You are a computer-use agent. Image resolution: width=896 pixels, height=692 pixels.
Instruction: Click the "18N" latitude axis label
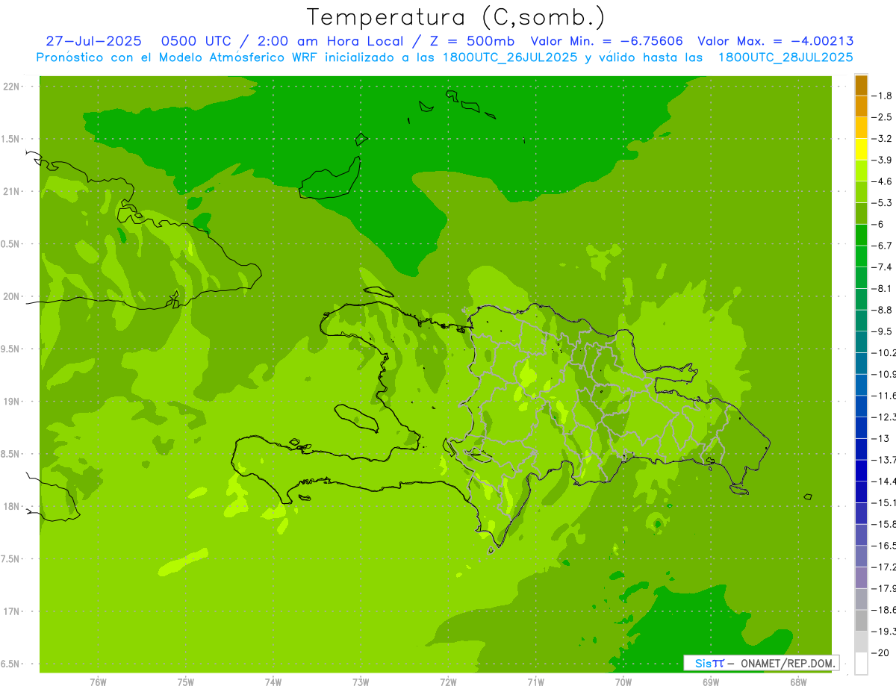pyautogui.click(x=10, y=507)
